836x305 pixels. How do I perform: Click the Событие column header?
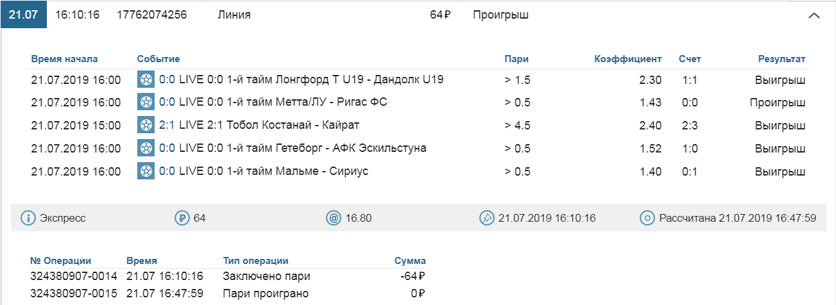(158, 59)
